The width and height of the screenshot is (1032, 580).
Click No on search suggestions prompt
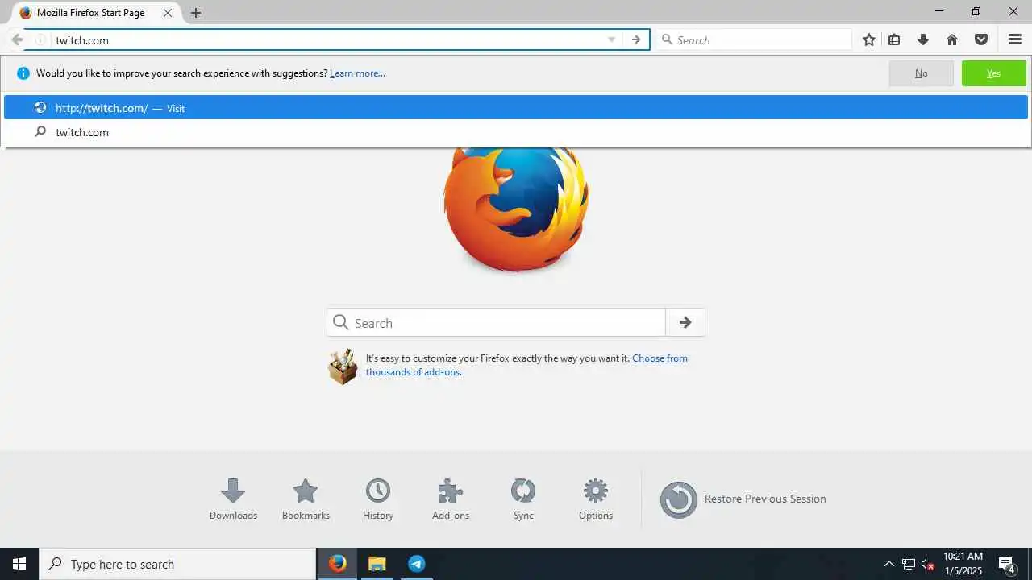(921, 73)
